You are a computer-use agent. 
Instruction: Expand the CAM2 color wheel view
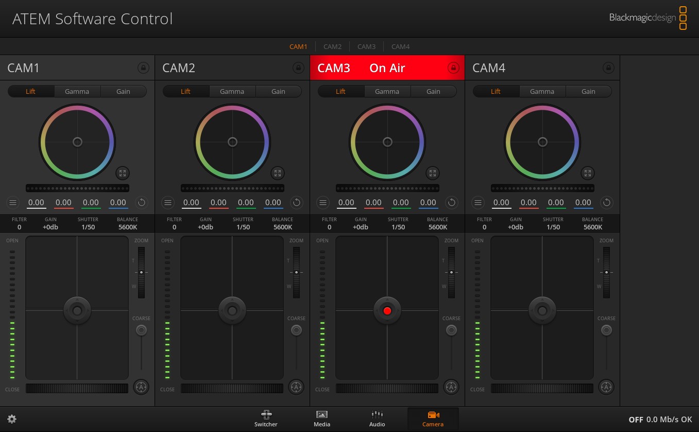[278, 173]
